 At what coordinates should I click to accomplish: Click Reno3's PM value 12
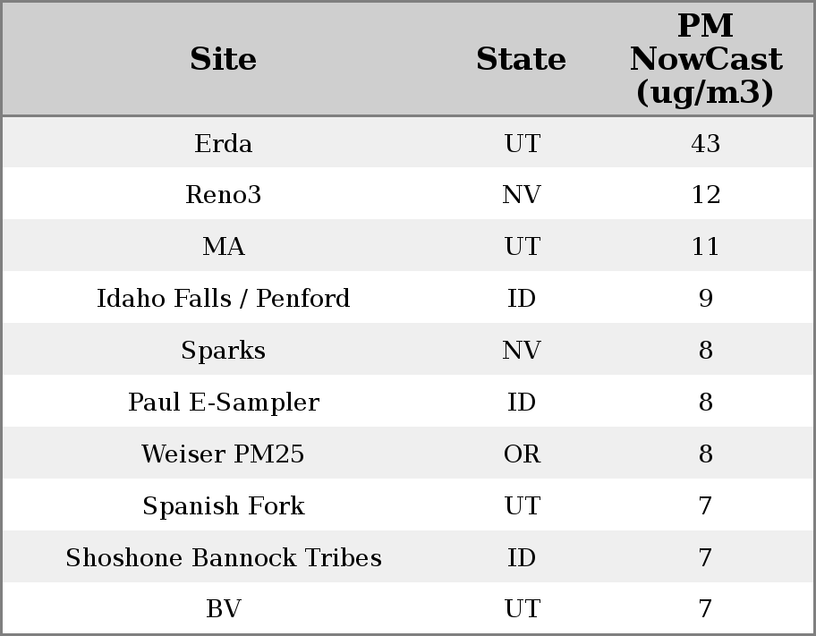click(705, 195)
